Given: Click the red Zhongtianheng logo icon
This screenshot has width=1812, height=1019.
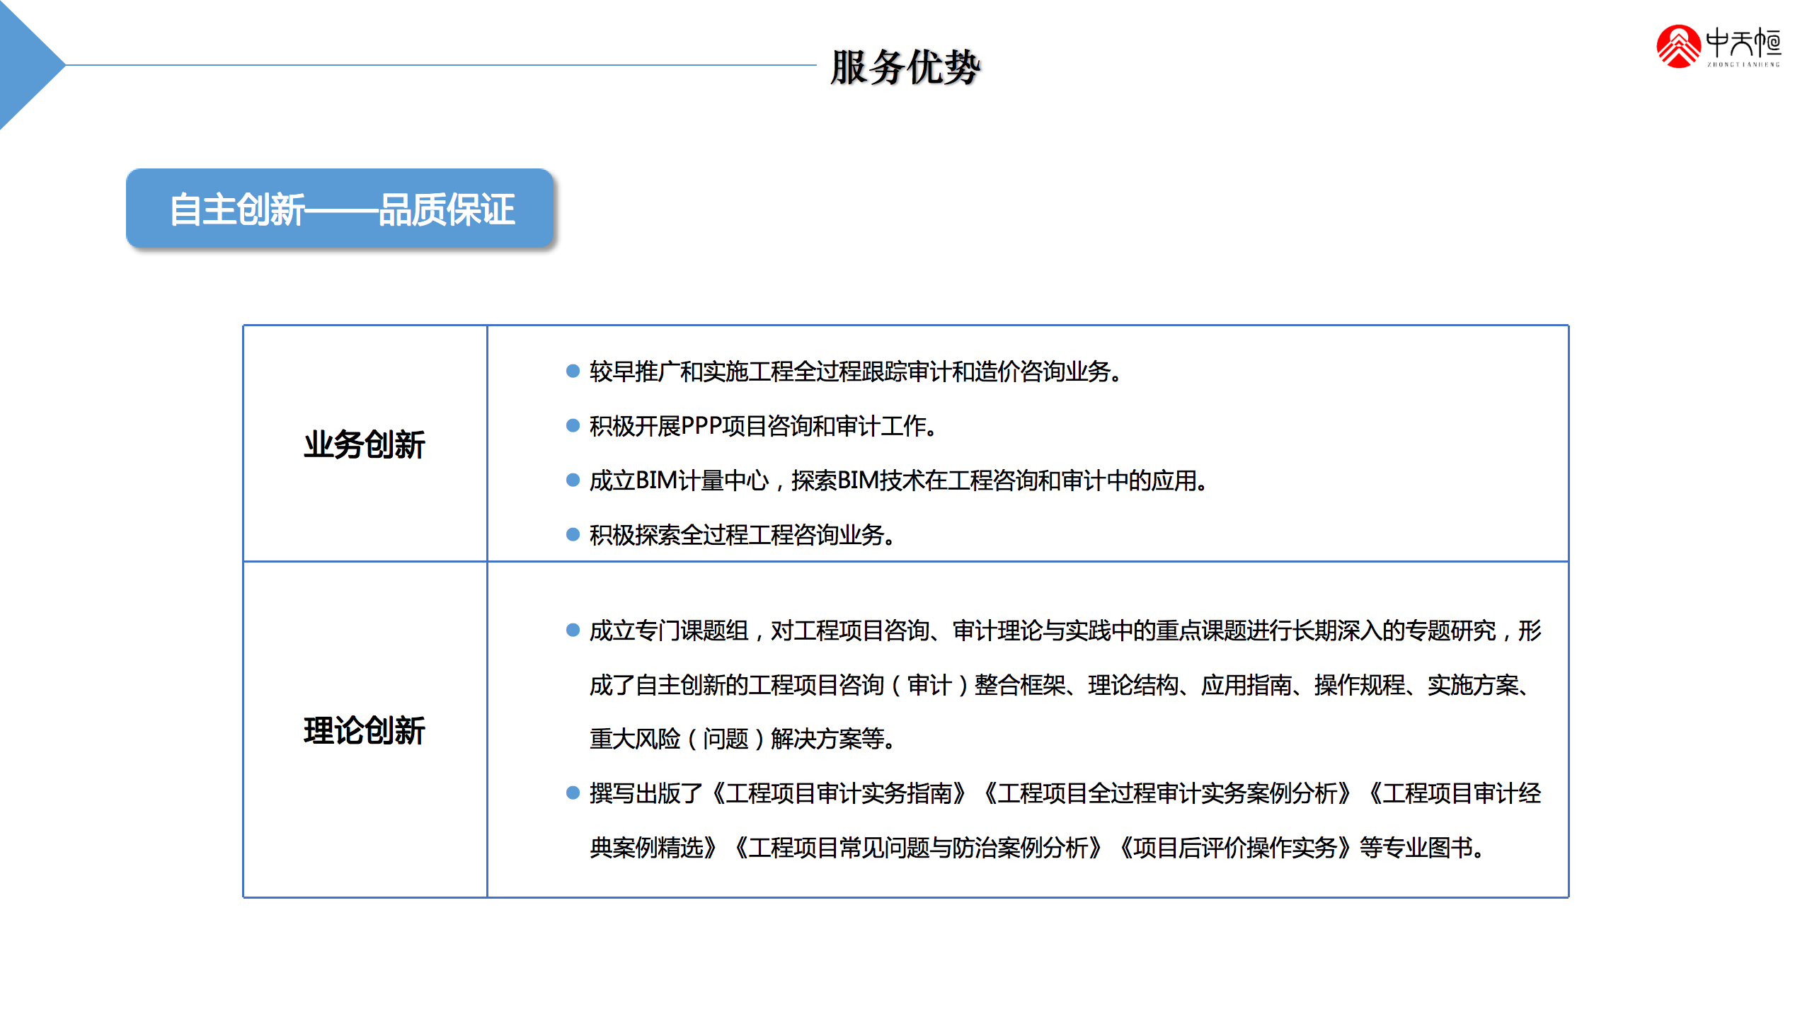Looking at the screenshot, I should (x=1678, y=47).
